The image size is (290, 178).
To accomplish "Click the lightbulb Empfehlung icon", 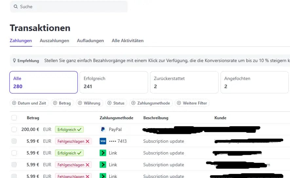I will coord(14,61).
